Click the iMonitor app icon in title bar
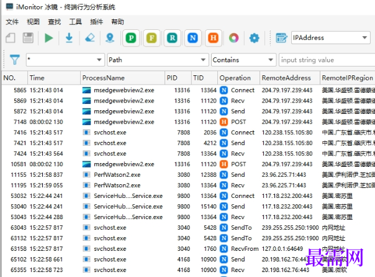The image size is (375, 277). coord(9,7)
